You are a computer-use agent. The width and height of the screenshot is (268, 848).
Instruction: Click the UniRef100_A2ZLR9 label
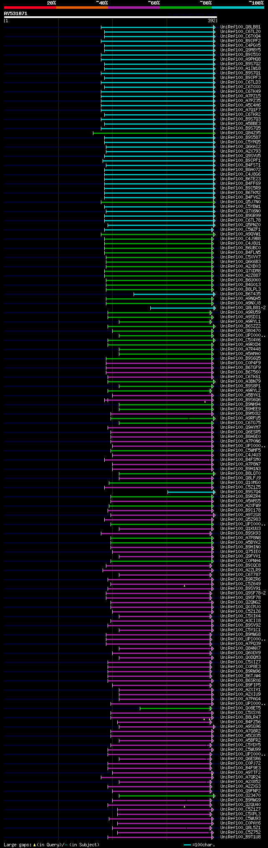(240, 570)
